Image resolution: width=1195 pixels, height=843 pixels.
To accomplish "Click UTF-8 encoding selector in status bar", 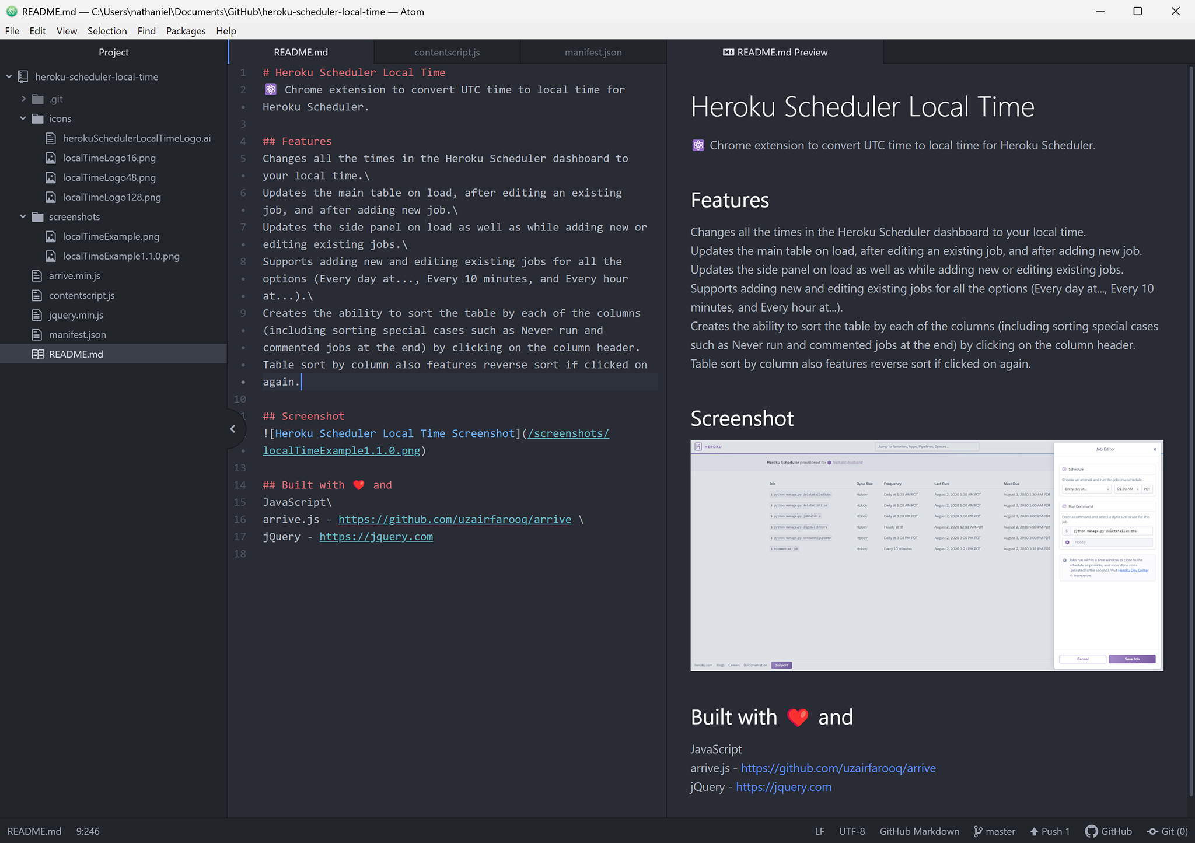I will coord(852,831).
